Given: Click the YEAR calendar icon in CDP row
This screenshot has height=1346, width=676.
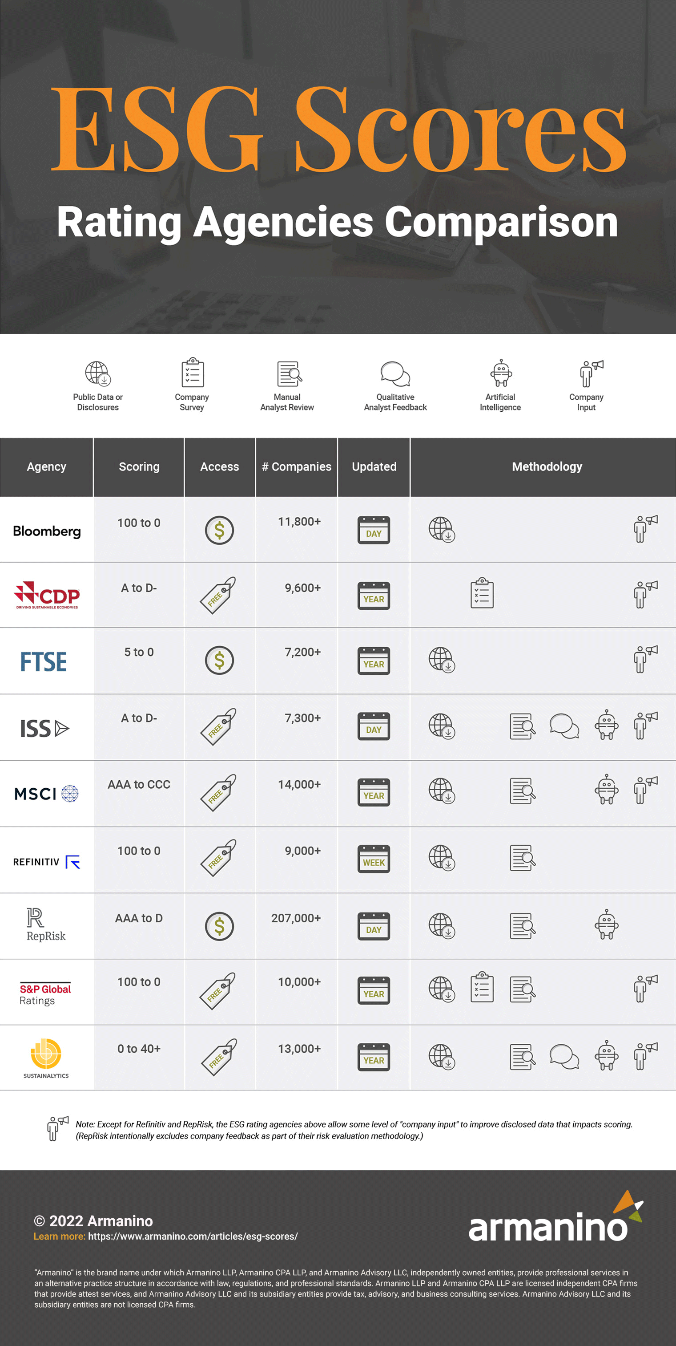Looking at the screenshot, I should pyautogui.click(x=374, y=595).
